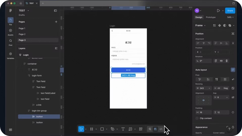242x136 pixels.
Task: Select Page 3
Action: click(x=38, y=40)
